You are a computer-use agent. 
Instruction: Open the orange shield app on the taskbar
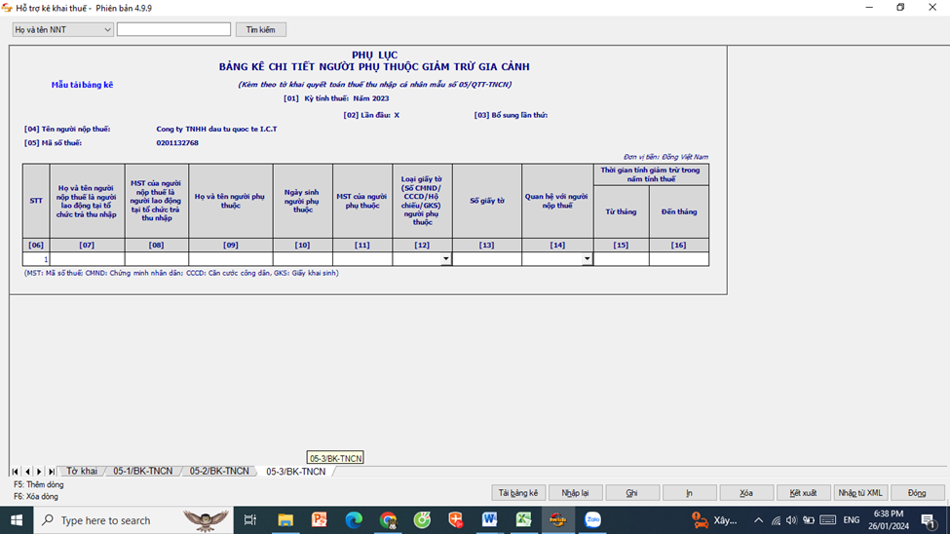456,520
